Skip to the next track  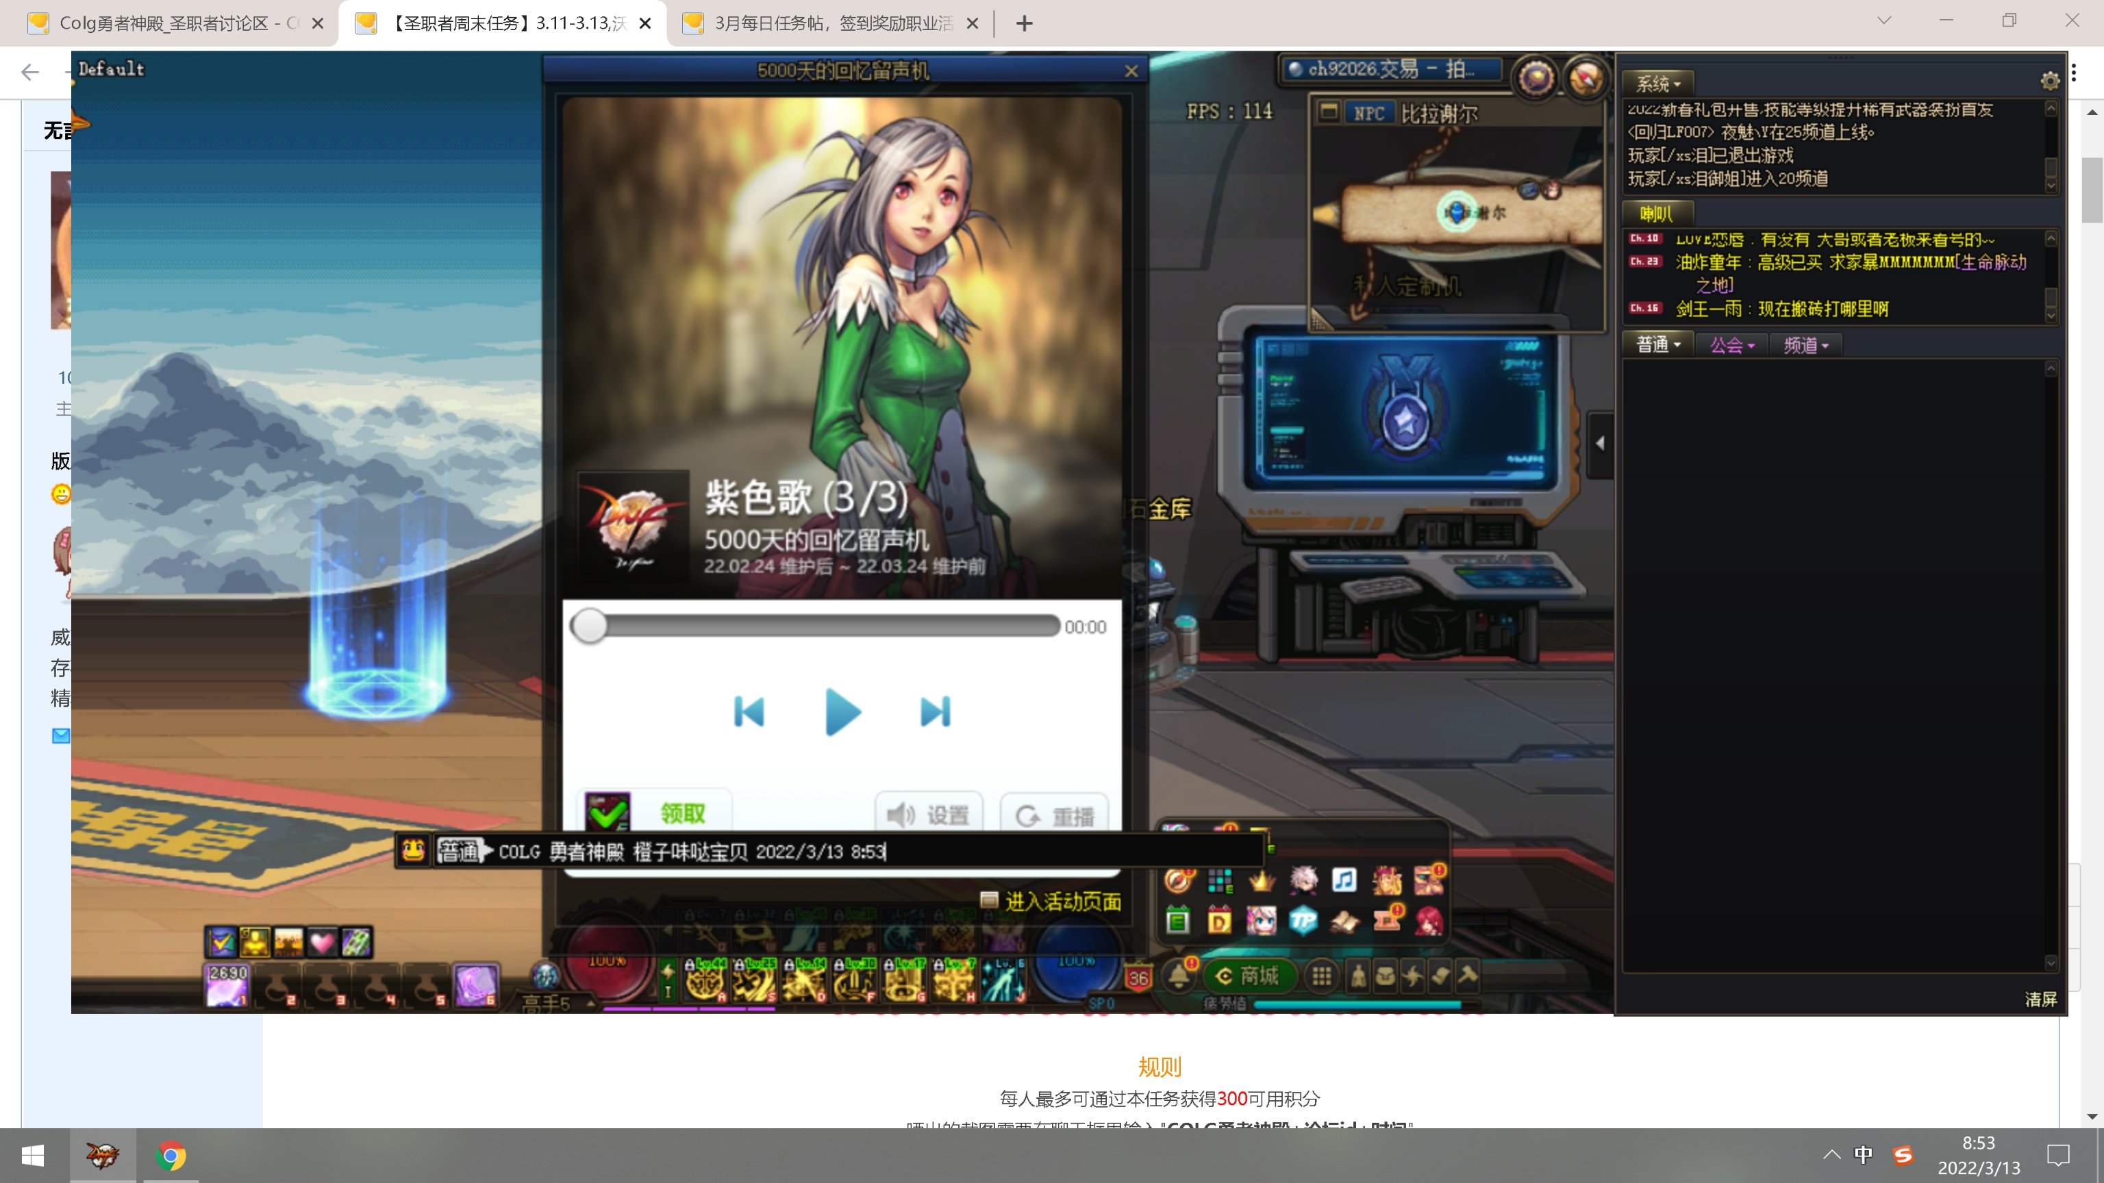(936, 712)
